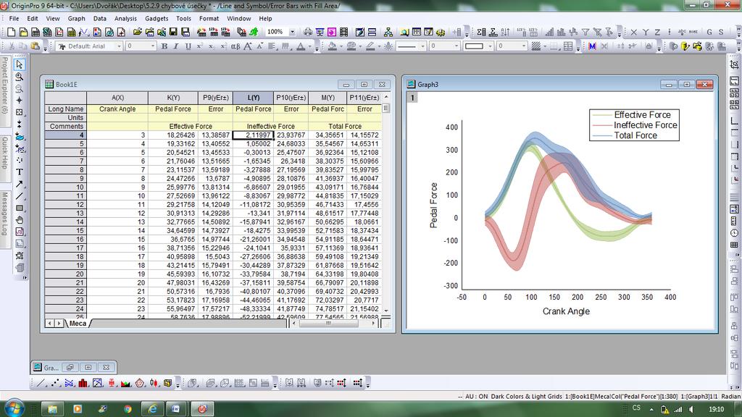Click the Fill Color paint bucket icon

point(333,46)
